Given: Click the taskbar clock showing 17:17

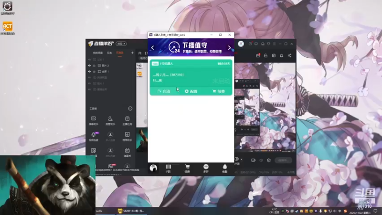Looking at the screenshot, I should [x=360, y=211].
